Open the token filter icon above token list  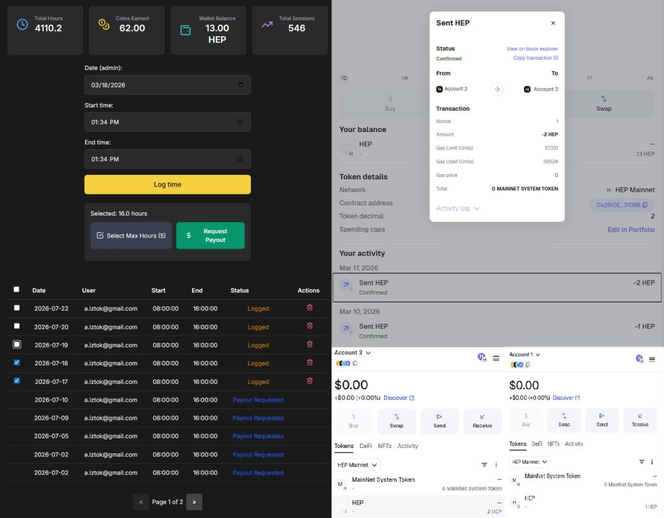(x=483, y=464)
